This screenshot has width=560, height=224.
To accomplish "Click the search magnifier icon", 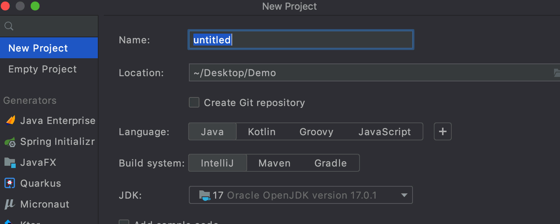I will pos(9,26).
